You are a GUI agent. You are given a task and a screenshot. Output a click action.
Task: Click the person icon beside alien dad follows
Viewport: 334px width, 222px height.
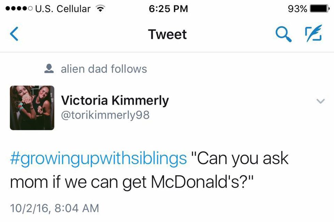point(49,69)
